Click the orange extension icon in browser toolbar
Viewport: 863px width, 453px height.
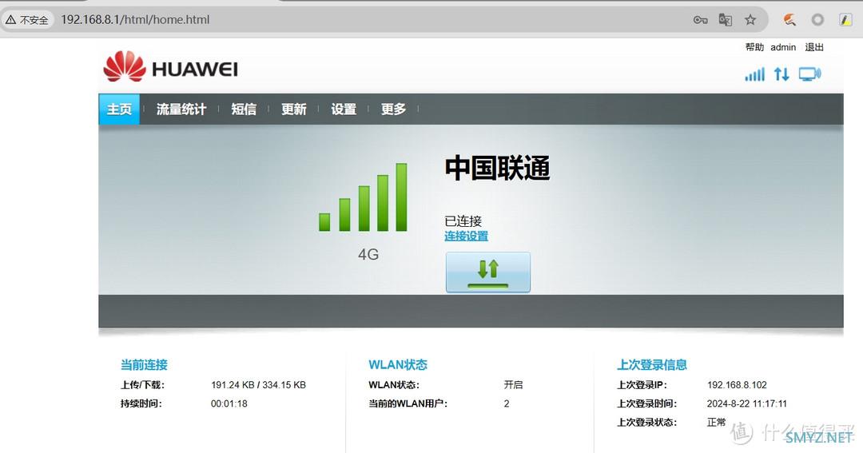[x=789, y=20]
